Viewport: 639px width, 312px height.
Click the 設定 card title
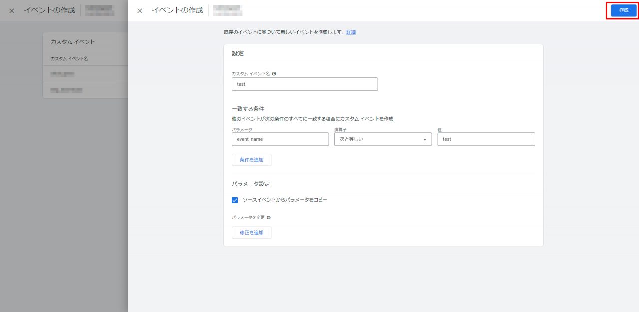pos(238,53)
